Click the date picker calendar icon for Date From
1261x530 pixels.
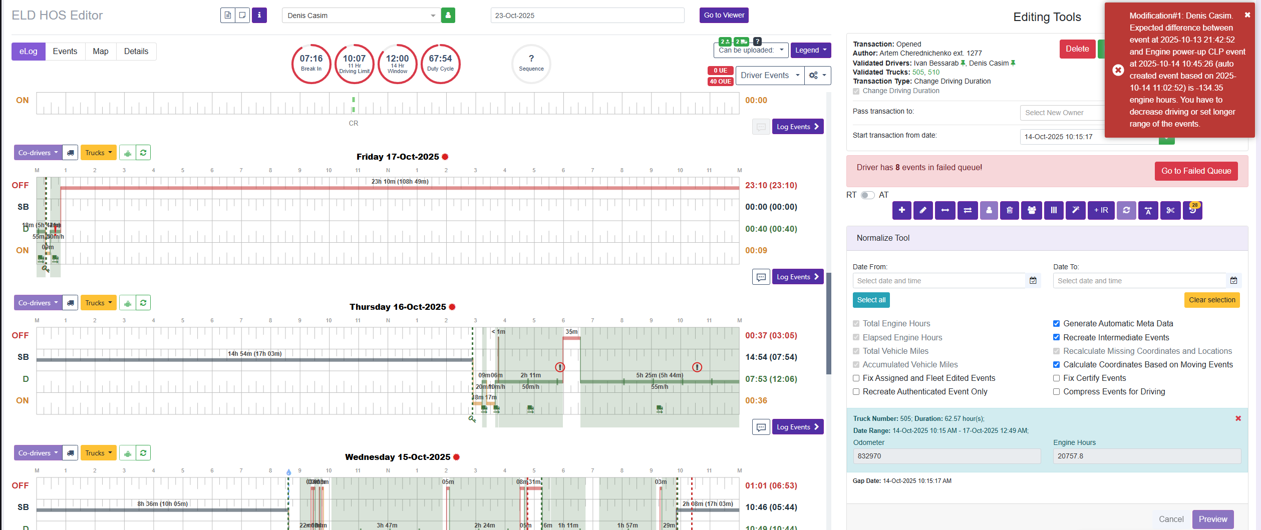pos(1033,281)
